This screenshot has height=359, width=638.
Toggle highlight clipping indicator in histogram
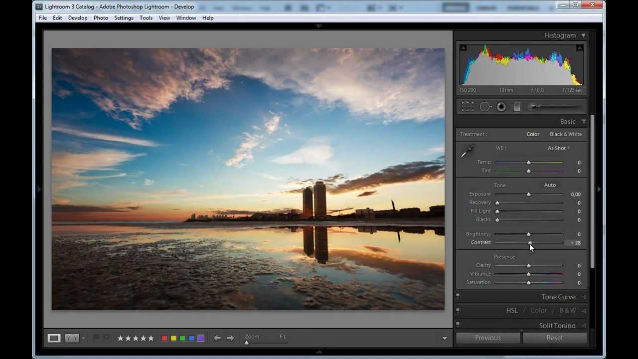tap(580, 48)
